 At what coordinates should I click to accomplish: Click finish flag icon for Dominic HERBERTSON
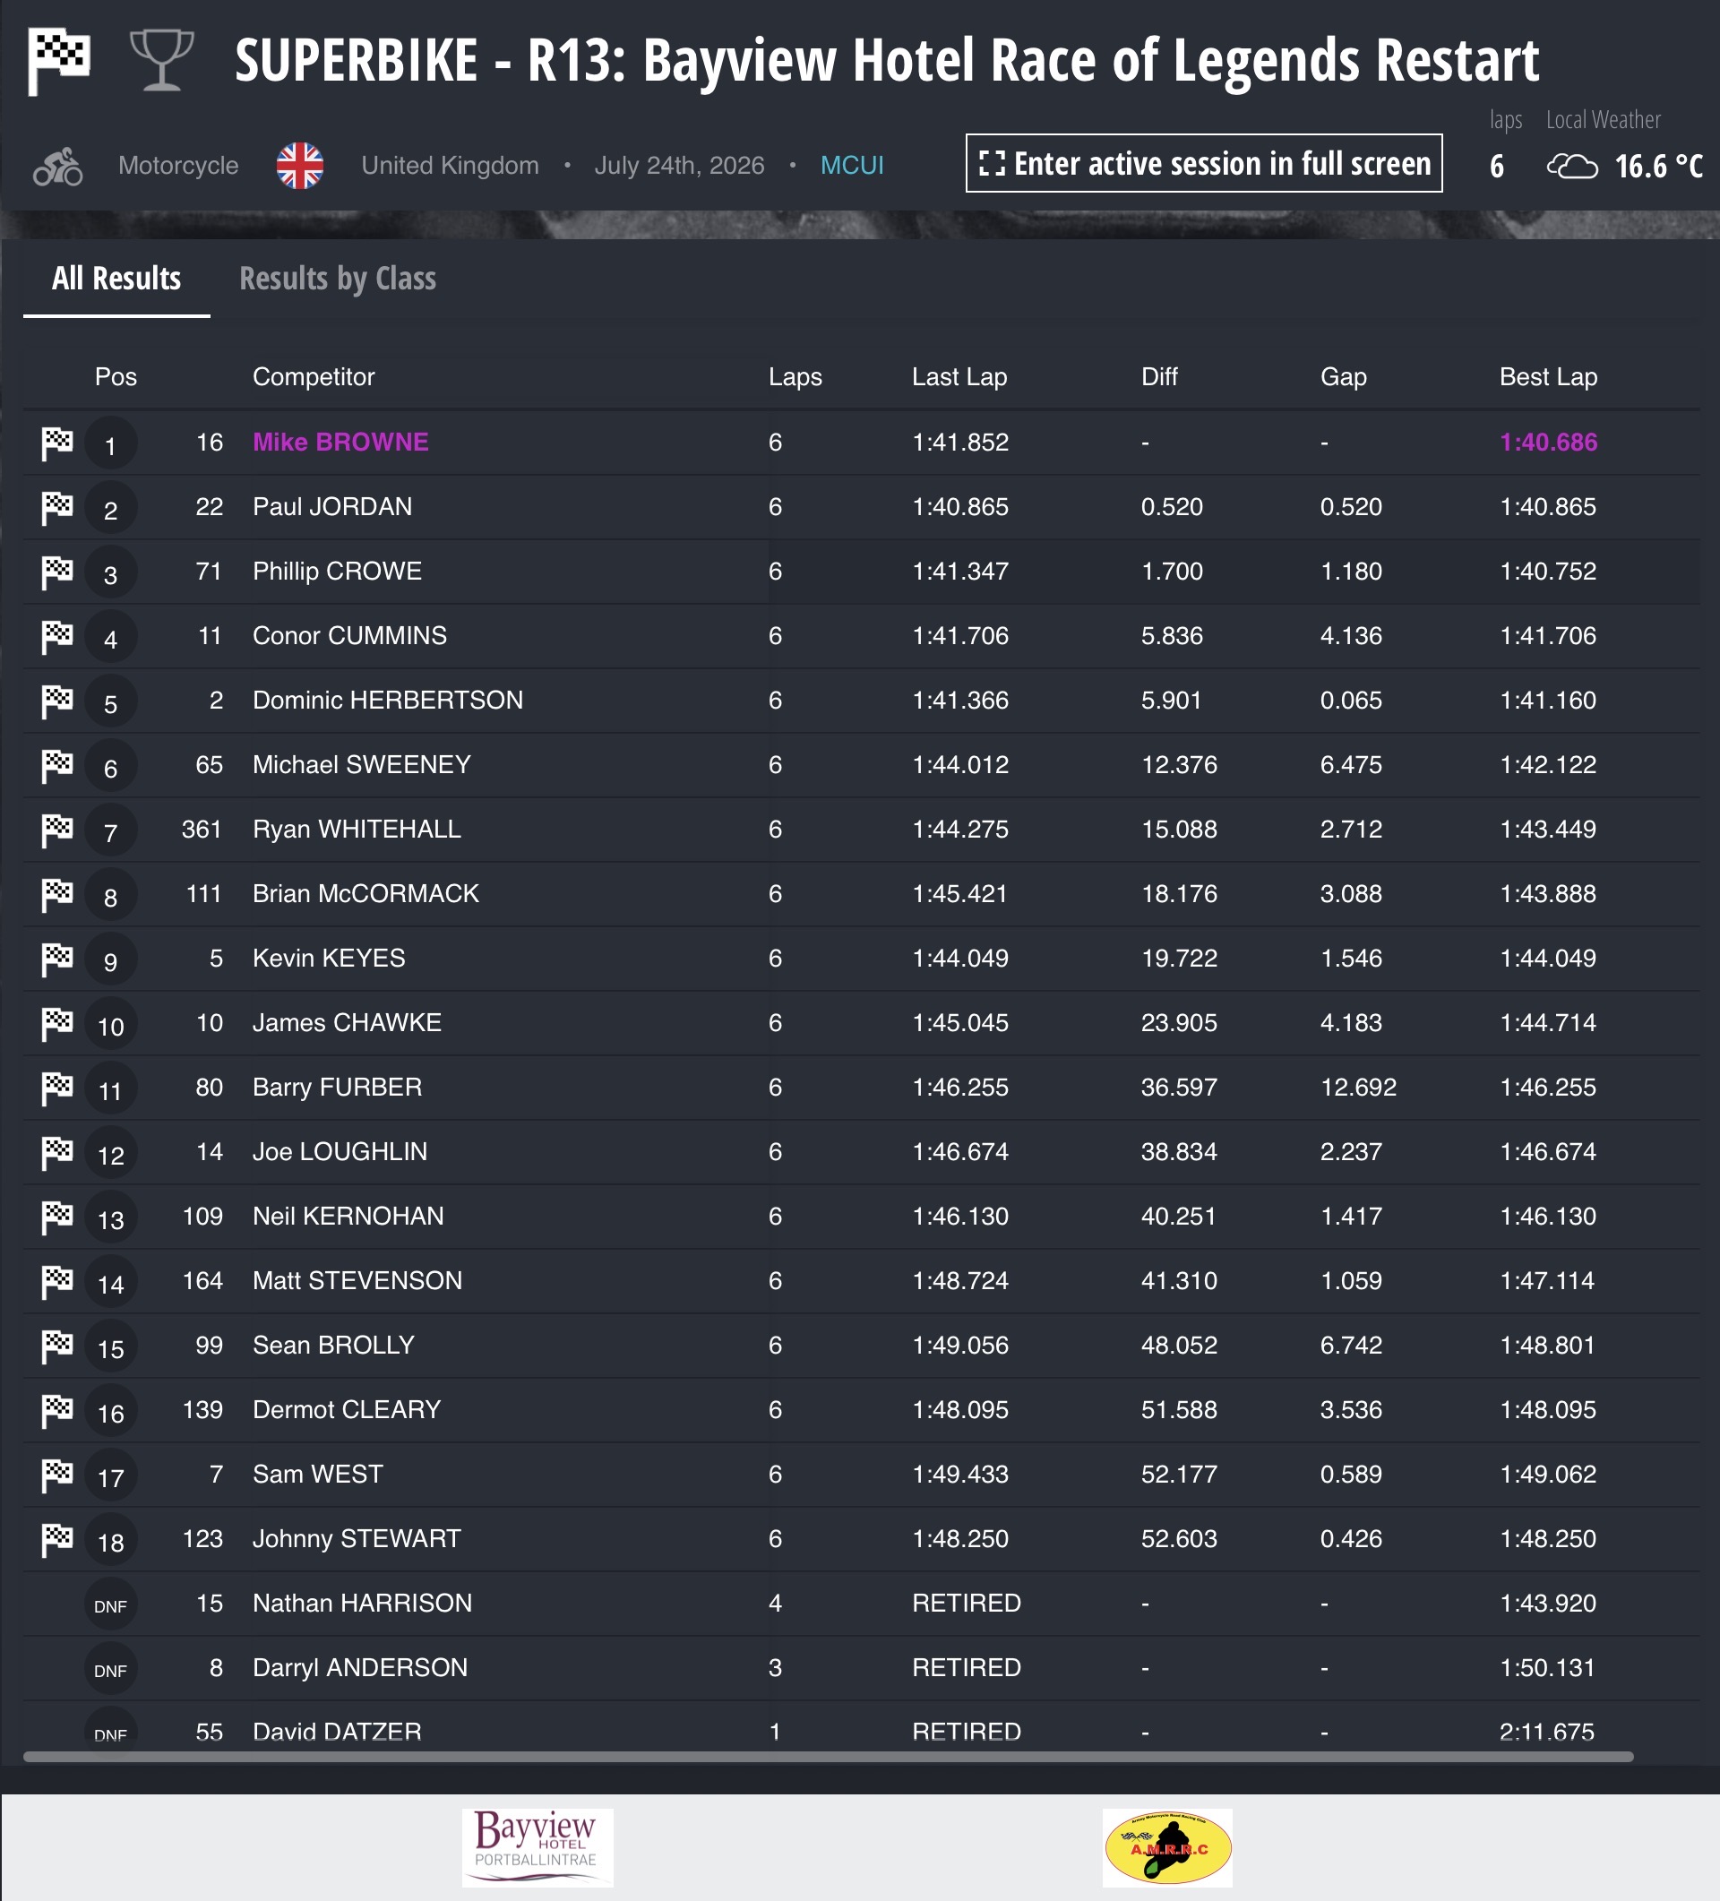coord(56,701)
